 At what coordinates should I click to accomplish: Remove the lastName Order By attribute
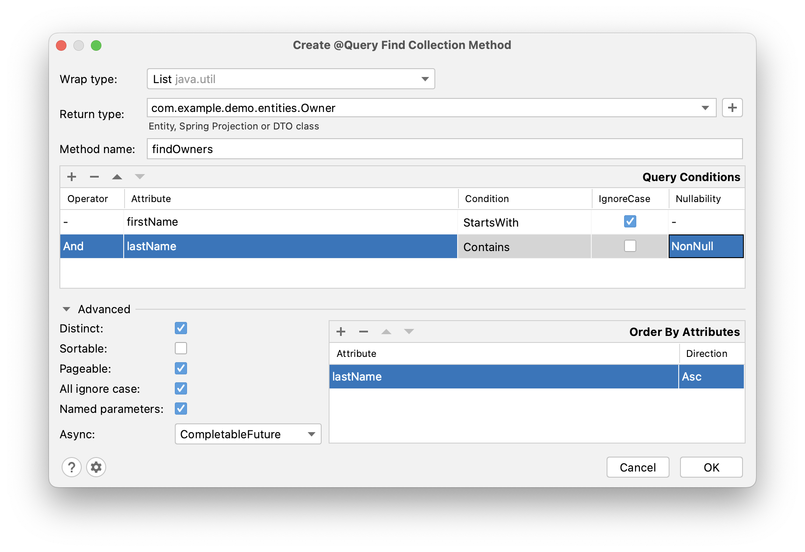click(x=363, y=332)
